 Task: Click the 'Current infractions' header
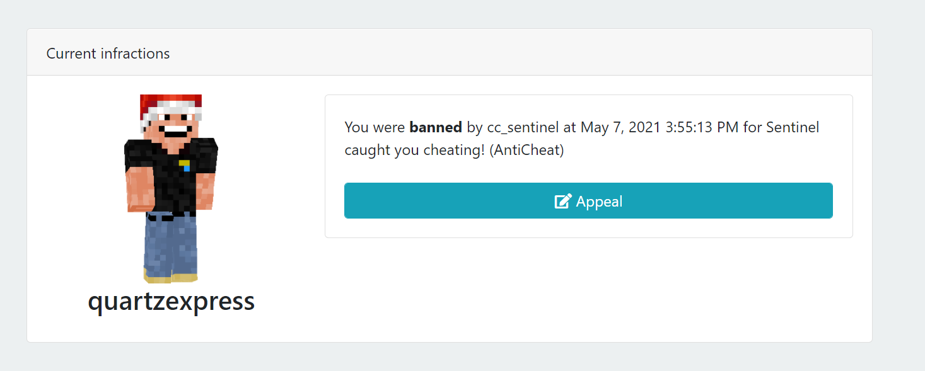pos(108,54)
